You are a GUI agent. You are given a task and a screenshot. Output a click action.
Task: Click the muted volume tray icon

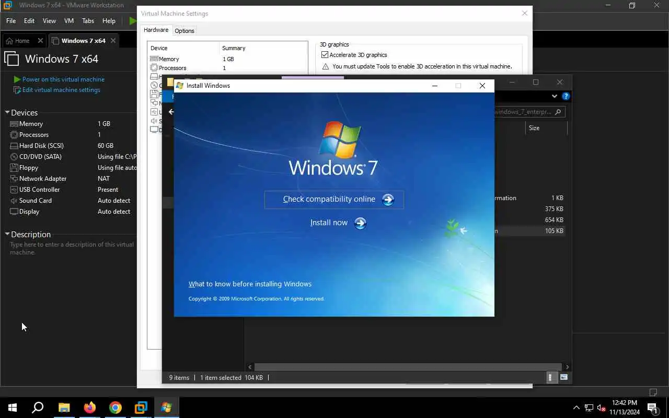coord(601,408)
